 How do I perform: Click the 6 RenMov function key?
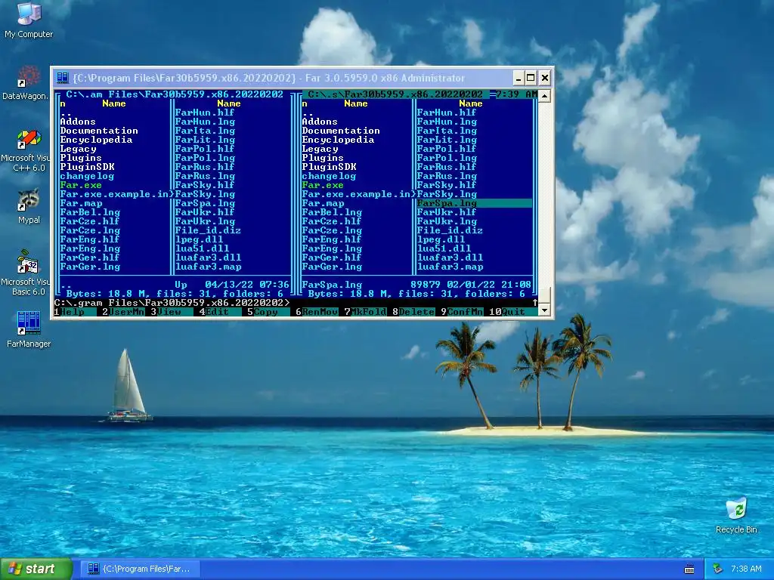[317, 312]
